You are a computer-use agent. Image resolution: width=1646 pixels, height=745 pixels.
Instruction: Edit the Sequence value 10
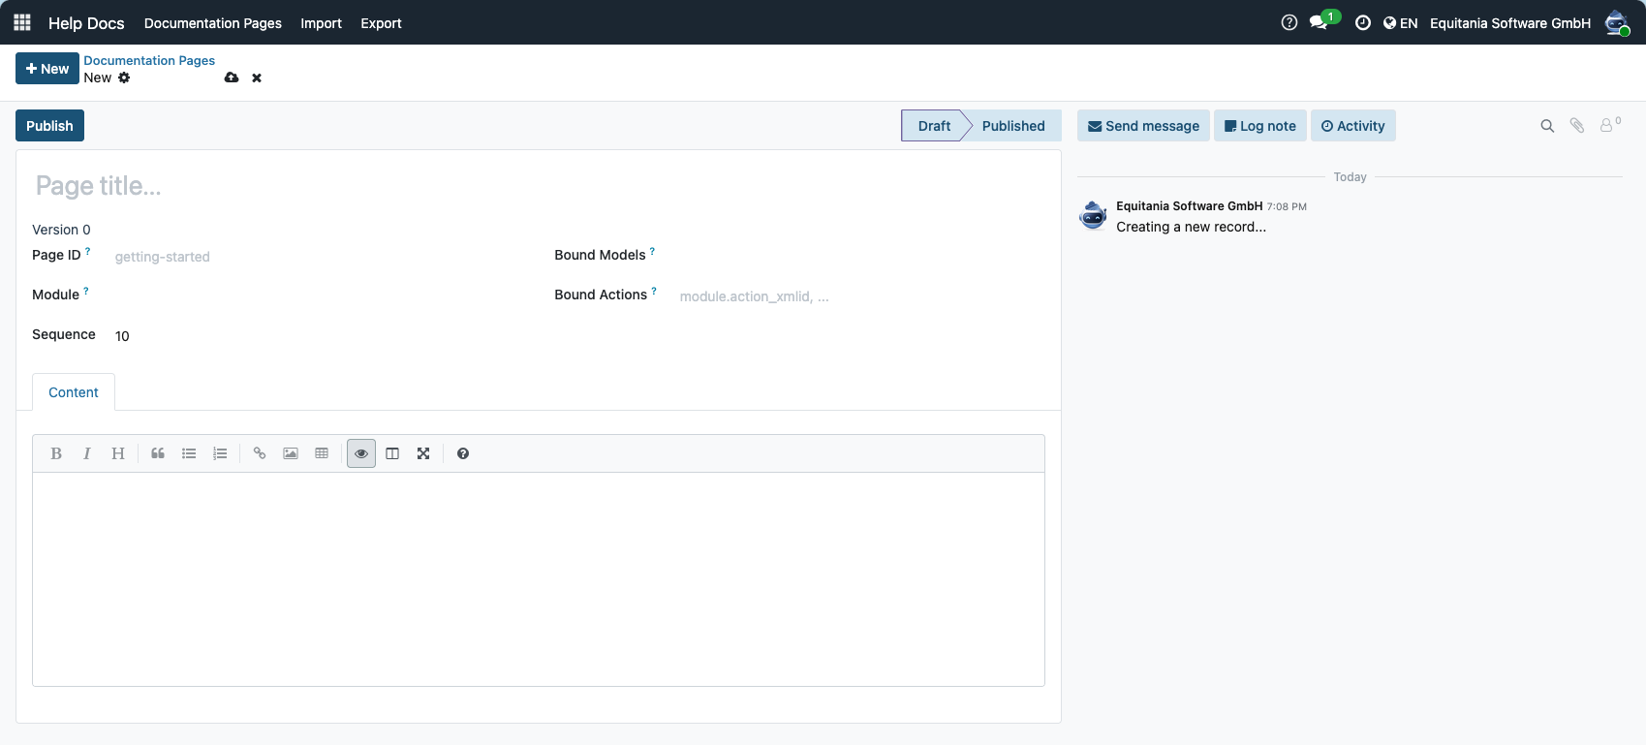tap(320, 336)
